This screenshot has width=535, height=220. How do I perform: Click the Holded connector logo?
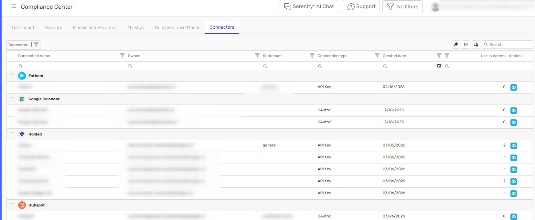pyautogui.click(x=22, y=134)
